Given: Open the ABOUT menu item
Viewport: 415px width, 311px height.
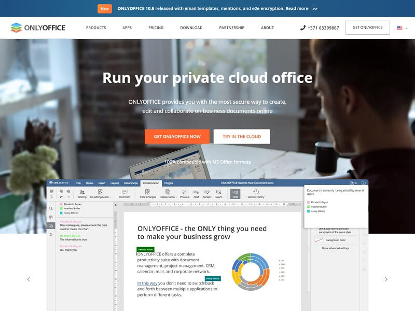Looking at the screenshot, I should coord(267,28).
